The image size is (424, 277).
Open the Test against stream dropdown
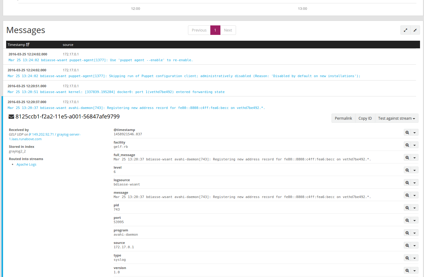396,118
